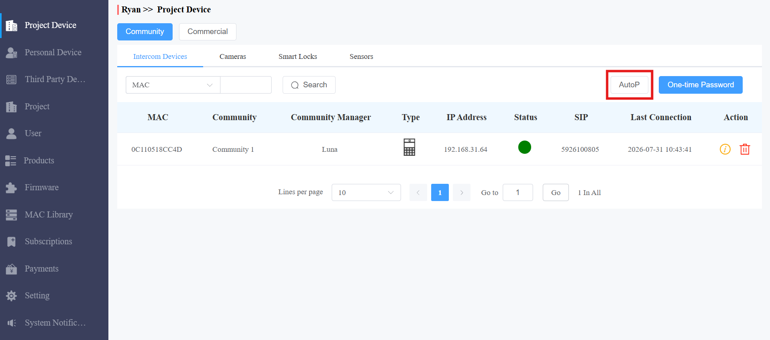The image size is (770, 340).
Task: Click the Go button in pagination
Action: click(556, 193)
